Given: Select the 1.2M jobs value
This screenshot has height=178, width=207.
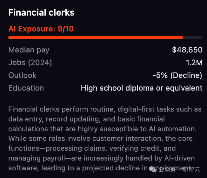Looking at the screenshot, I should click(194, 63).
